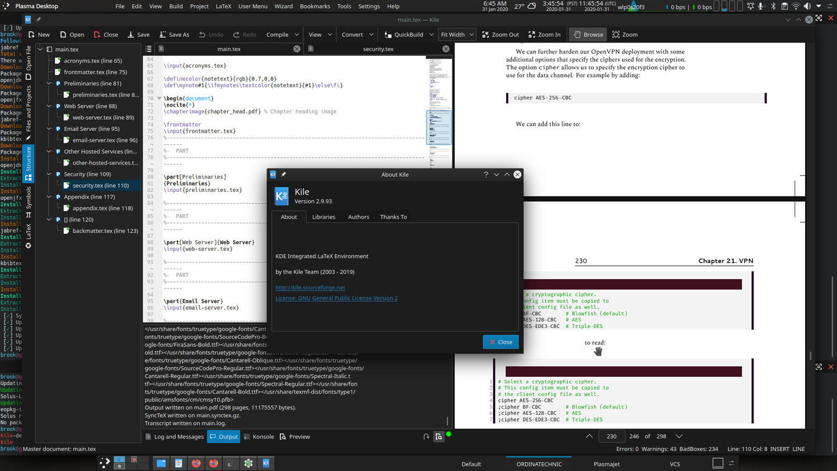Click the Structure sidebar tab icon

click(28, 177)
